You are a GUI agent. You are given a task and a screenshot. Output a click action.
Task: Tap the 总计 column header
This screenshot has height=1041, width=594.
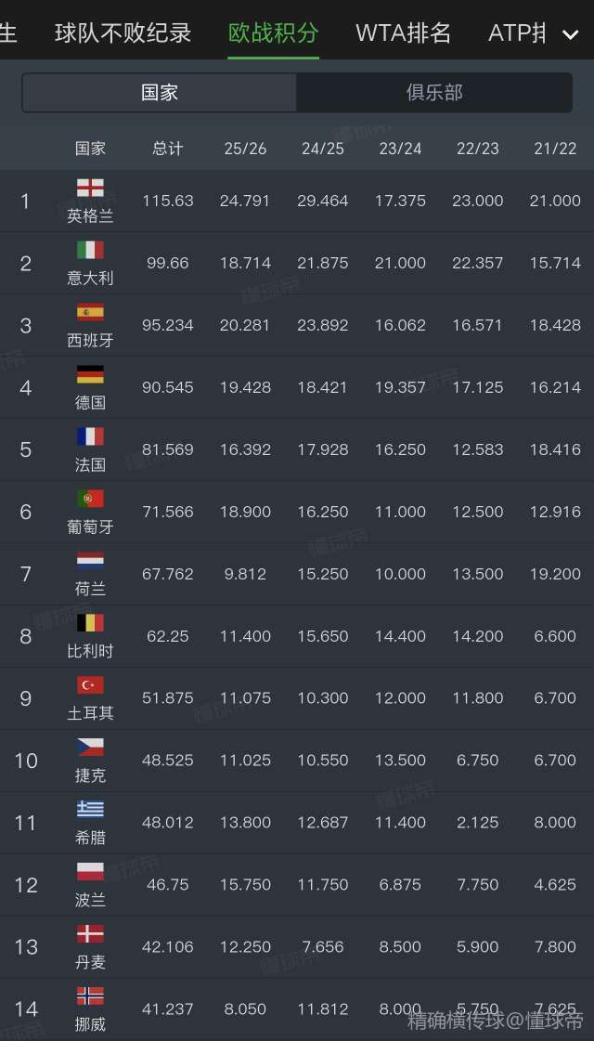168,149
